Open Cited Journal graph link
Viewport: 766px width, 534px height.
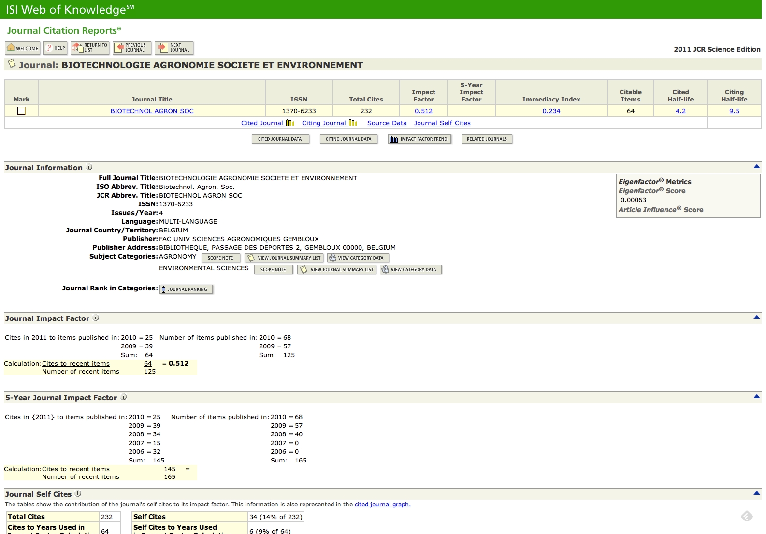pyautogui.click(x=268, y=123)
